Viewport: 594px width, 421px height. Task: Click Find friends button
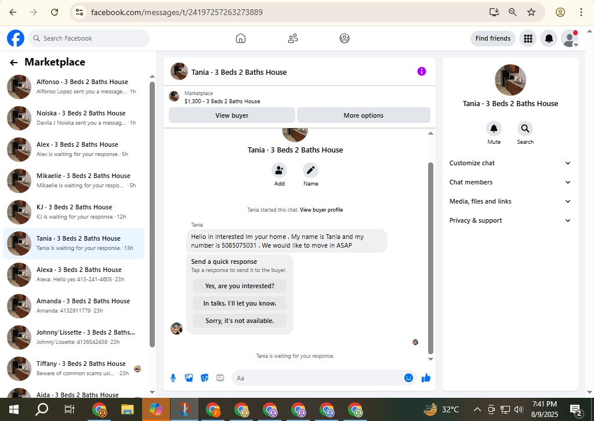coord(493,38)
